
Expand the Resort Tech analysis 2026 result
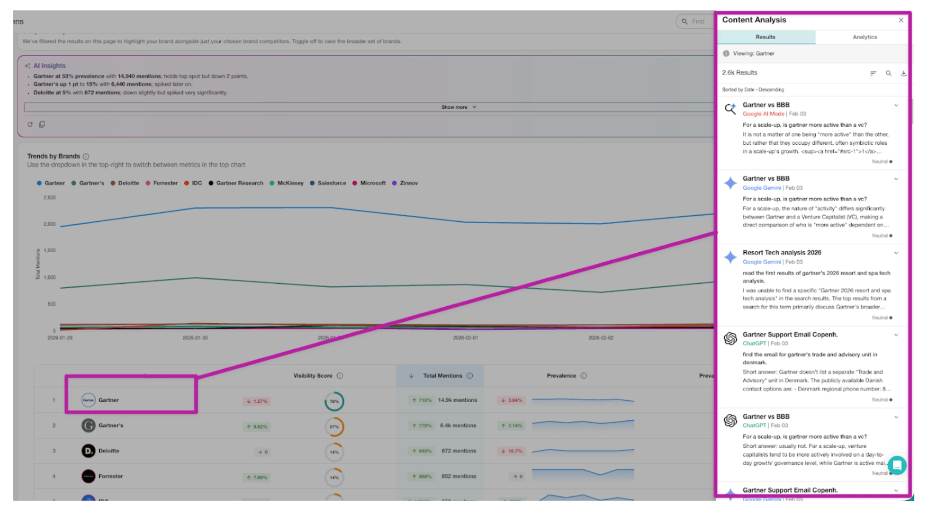tap(896, 253)
